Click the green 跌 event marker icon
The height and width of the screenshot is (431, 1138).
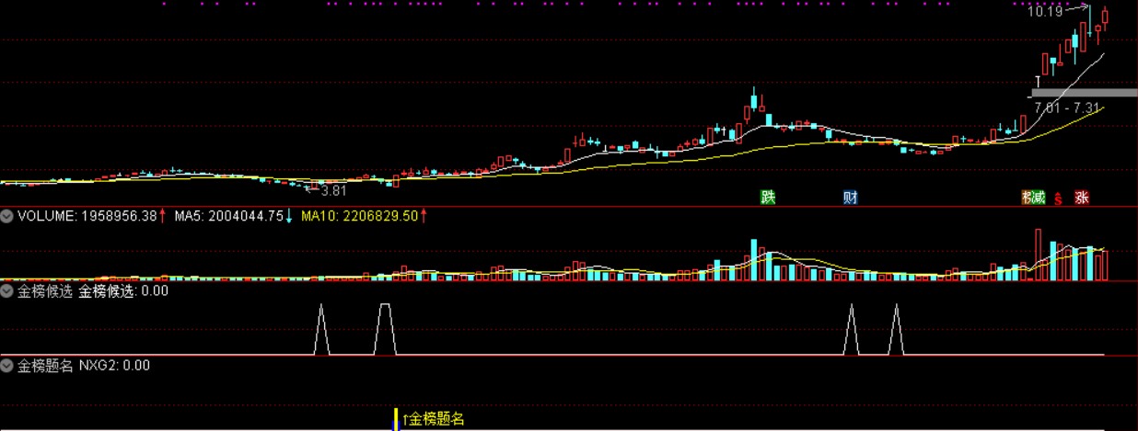(x=768, y=198)
